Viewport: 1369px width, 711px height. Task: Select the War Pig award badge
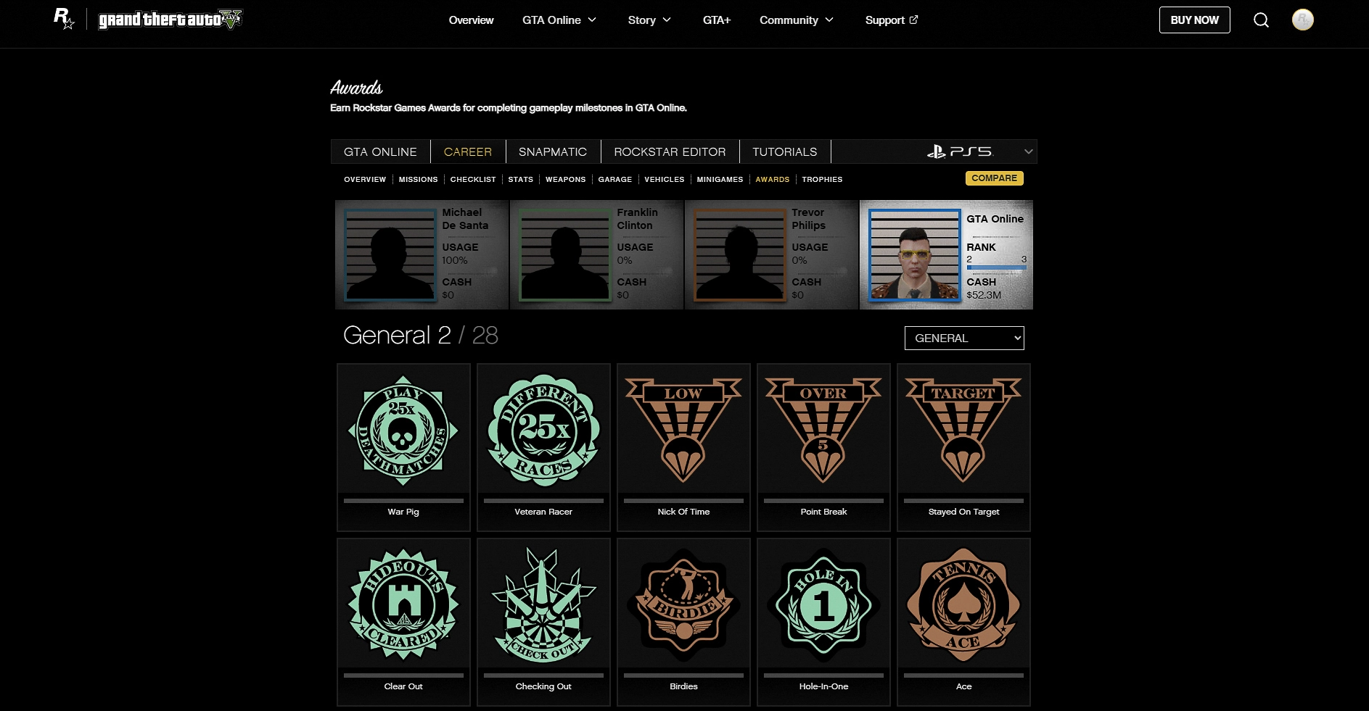[x=403, y=431]
